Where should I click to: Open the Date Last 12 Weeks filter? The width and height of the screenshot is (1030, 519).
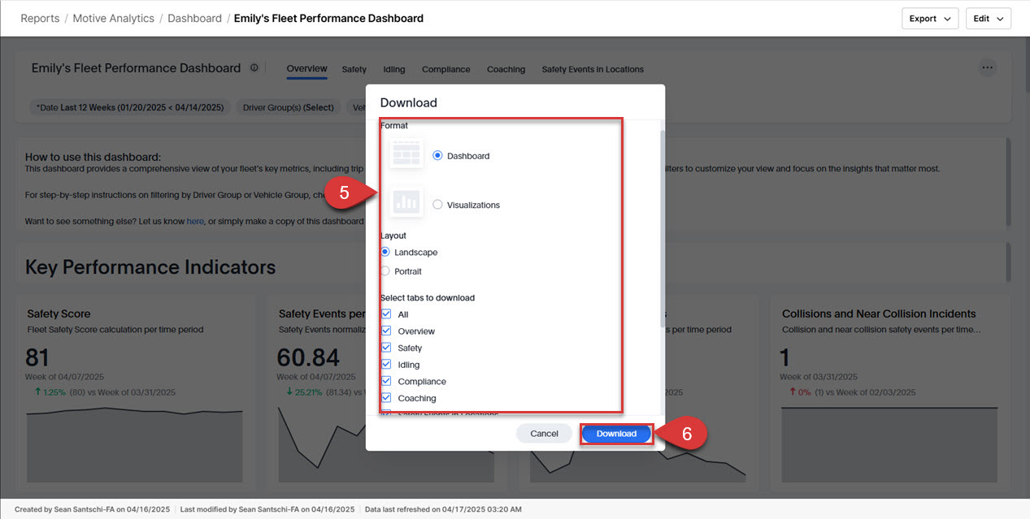click(x=128, y=107)
